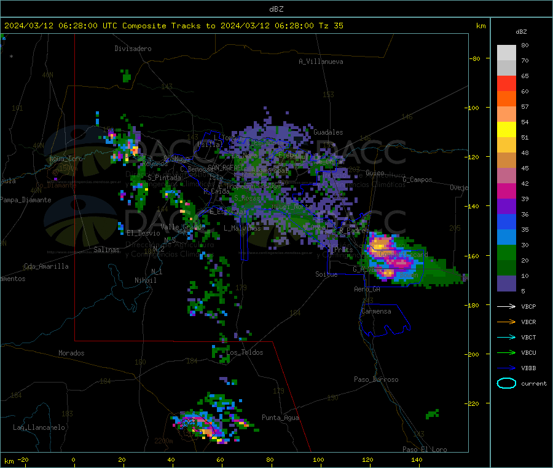
Task: Click the 'Pampa_Diamante' map label
Action: (25, 200)
